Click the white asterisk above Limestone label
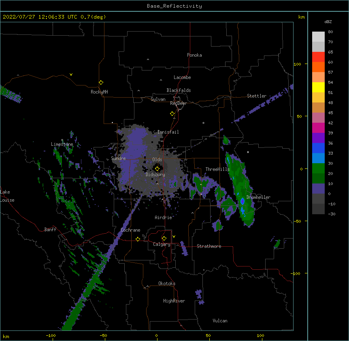This screenshot has width=349, height=341. tap(62, 140)
